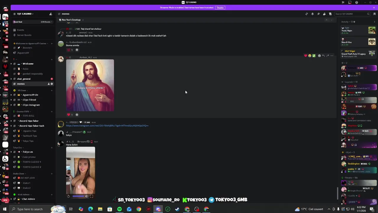Add channel to Welcome to AguerroX9 Casino category

tap(51, 43)
